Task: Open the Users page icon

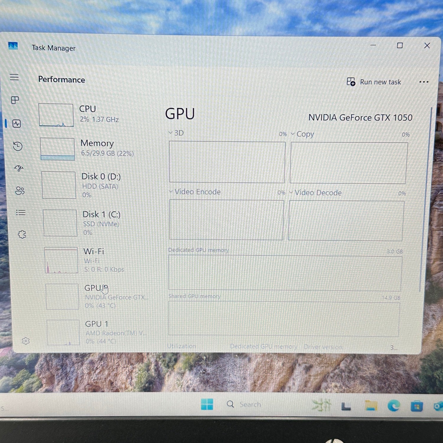Action: pyautogui.click(x=20, y=191)
